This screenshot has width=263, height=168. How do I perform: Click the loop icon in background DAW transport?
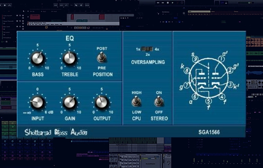pos(182,3)
